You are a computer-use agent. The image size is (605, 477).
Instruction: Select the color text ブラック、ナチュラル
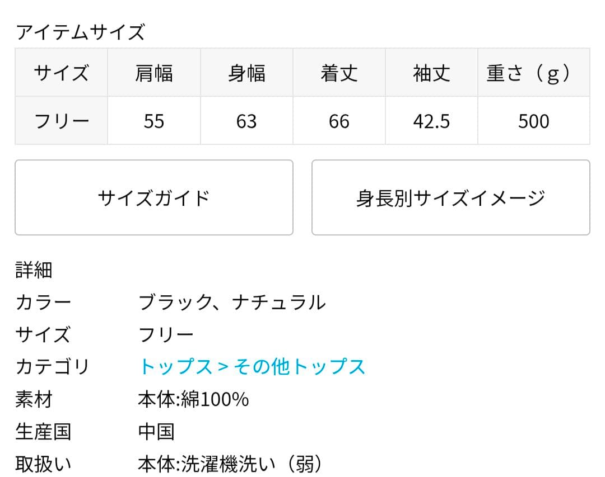pos(232,302)
